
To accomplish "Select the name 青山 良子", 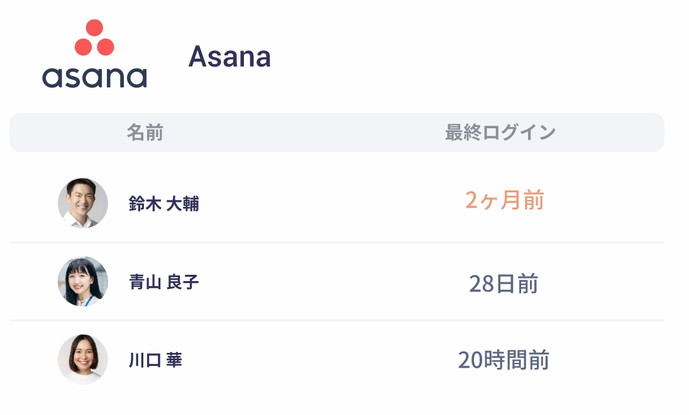I will (164, 282).
